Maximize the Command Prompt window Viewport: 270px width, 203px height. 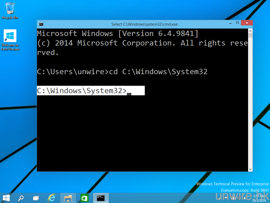(x=237, y=23)
